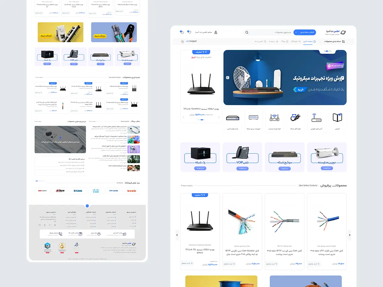Click the user account profile icon
The height and width of the screenshot is (287, 383).
coord(216,32)
